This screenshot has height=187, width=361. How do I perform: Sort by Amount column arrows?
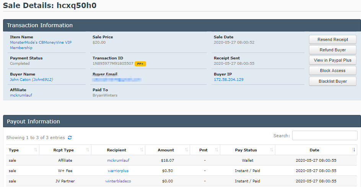(x=186, y=150)
